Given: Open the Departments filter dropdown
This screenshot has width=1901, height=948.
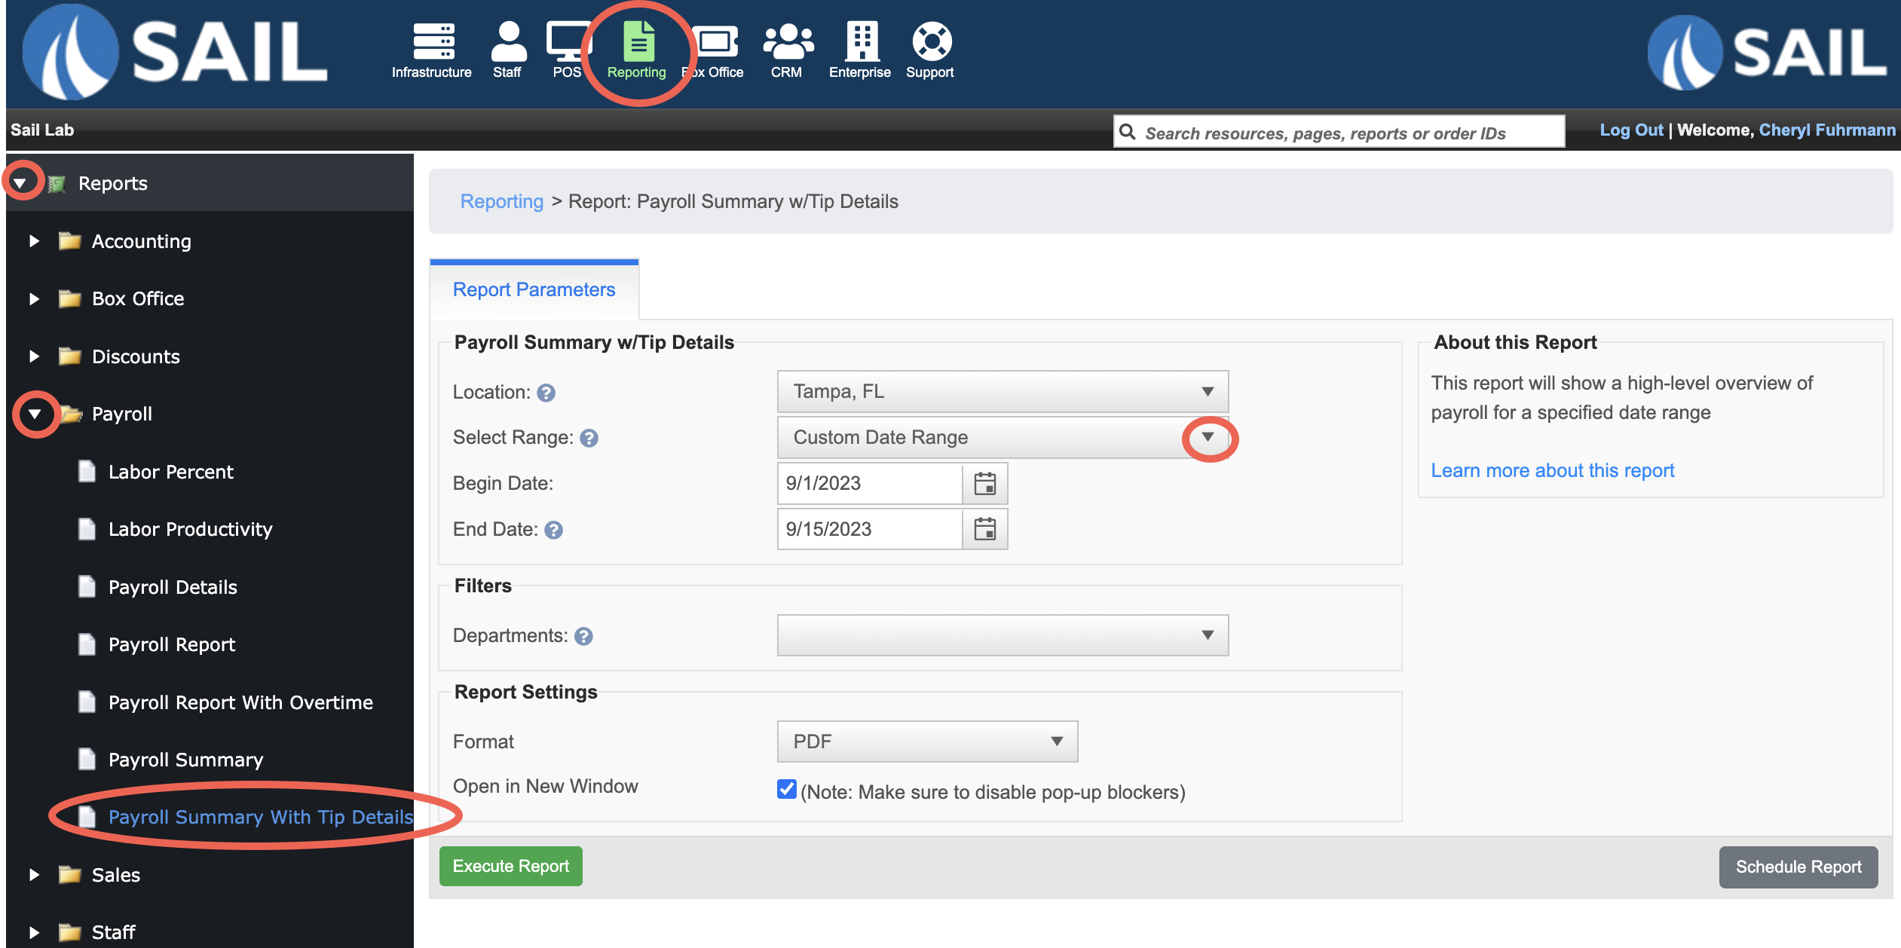Looking at the screenshot, I should [x=1003, y=635].
